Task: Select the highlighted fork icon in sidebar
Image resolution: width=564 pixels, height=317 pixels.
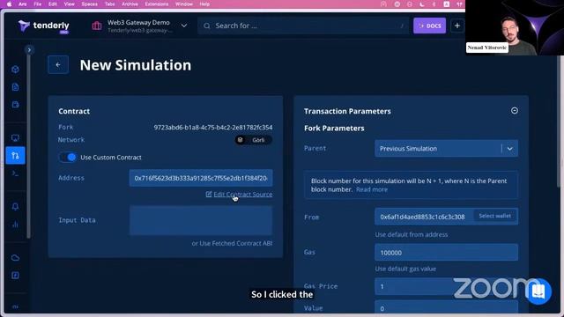Action: pos(15,156)
